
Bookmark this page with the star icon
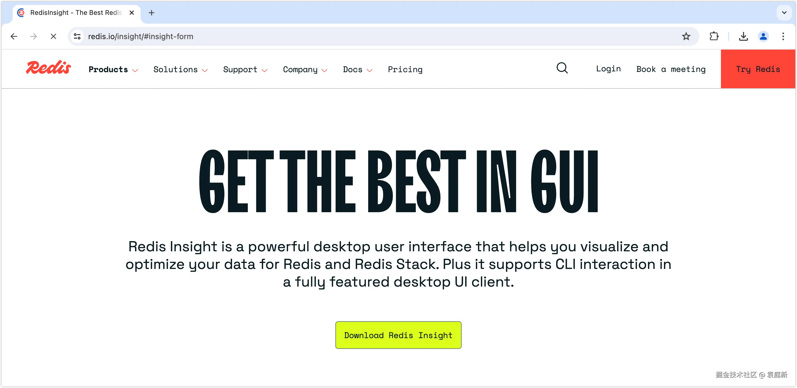tap(686, 36)
